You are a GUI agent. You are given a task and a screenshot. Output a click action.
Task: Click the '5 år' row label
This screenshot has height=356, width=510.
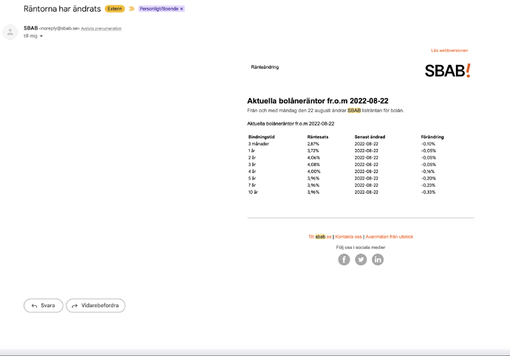pos(252,178)
